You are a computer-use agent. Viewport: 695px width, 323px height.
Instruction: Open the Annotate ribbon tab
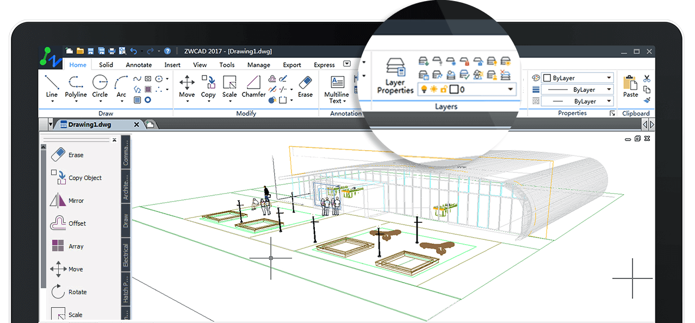[x=139, y=65]
